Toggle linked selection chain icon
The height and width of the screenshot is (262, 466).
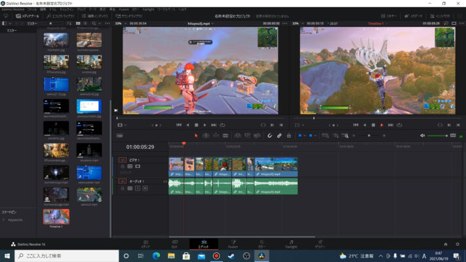point(279,136)
